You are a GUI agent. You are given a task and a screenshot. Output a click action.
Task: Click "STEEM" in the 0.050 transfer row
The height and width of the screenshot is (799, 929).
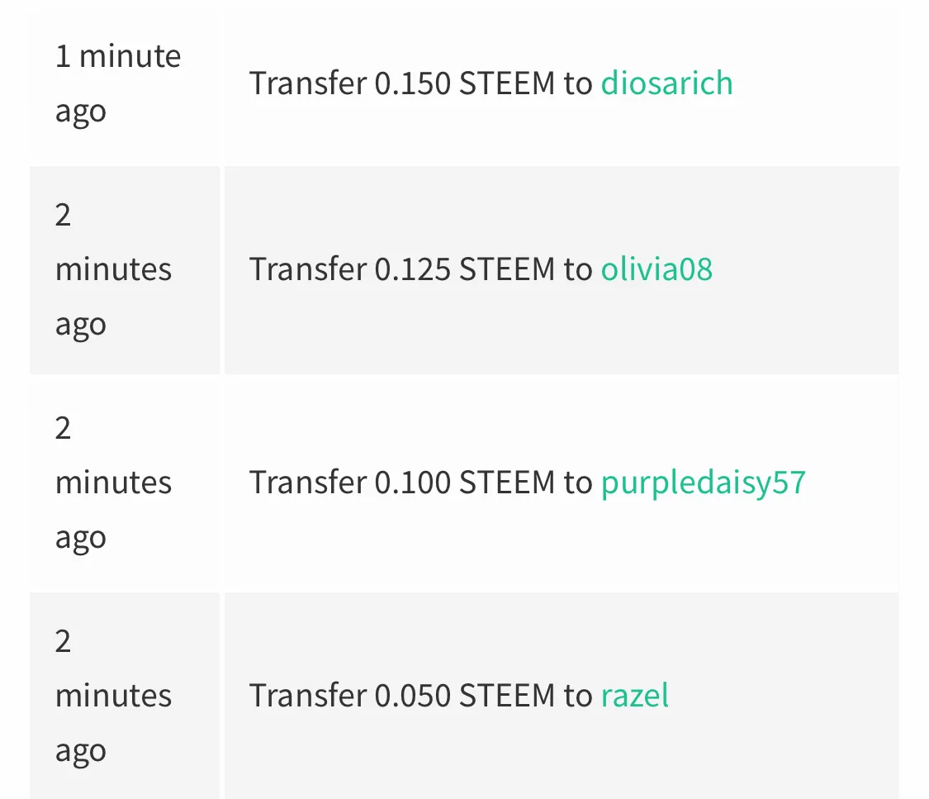pos(507,695)
